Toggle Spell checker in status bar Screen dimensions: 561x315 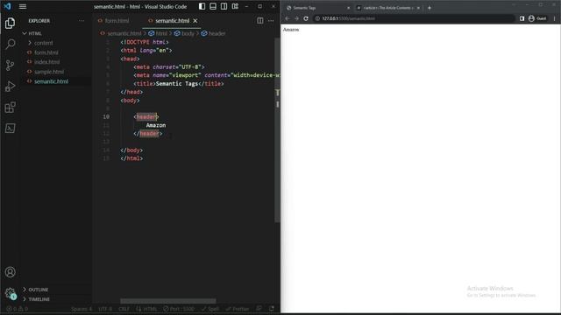[210, 309]
